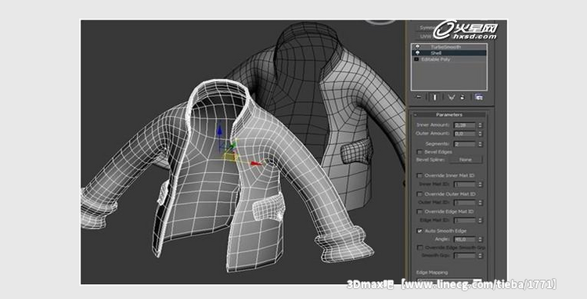The width and height of the screenshot is (587, 299).
Task: Click the Segments spinner arrows
Action: [481, 144]
